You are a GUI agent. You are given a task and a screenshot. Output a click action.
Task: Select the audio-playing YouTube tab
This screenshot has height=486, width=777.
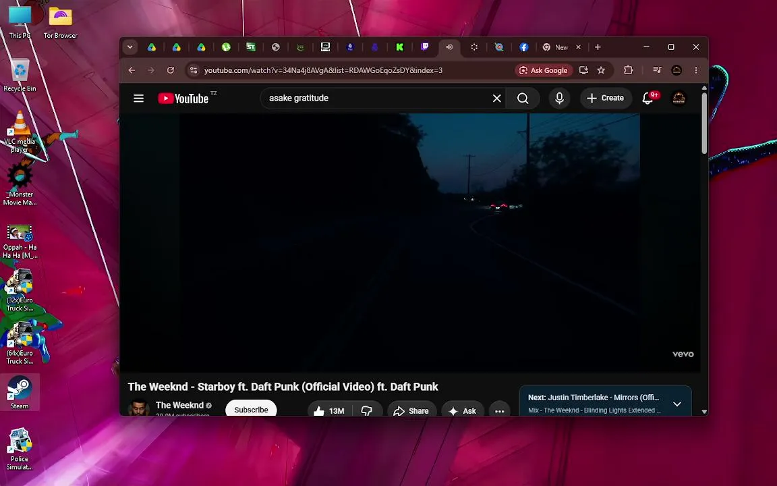click(449, 47)
